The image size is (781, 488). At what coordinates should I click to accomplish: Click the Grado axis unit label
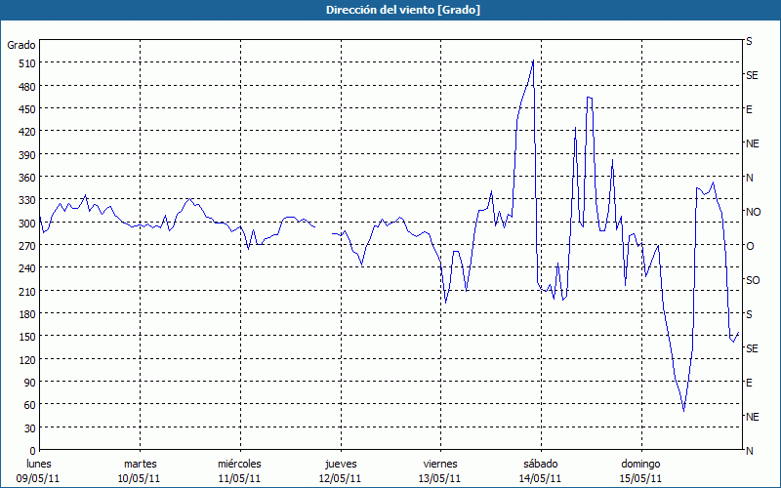coord(21,45)
